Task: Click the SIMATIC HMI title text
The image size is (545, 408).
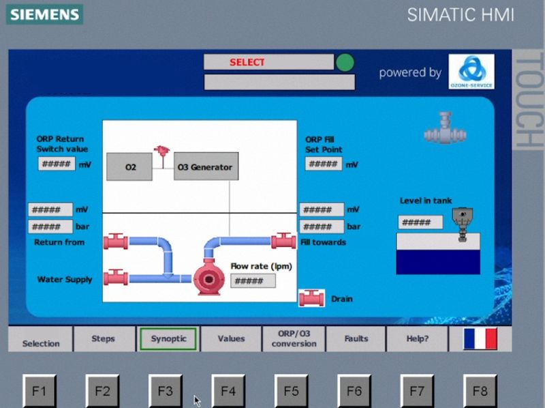Action: pos(461,14)
